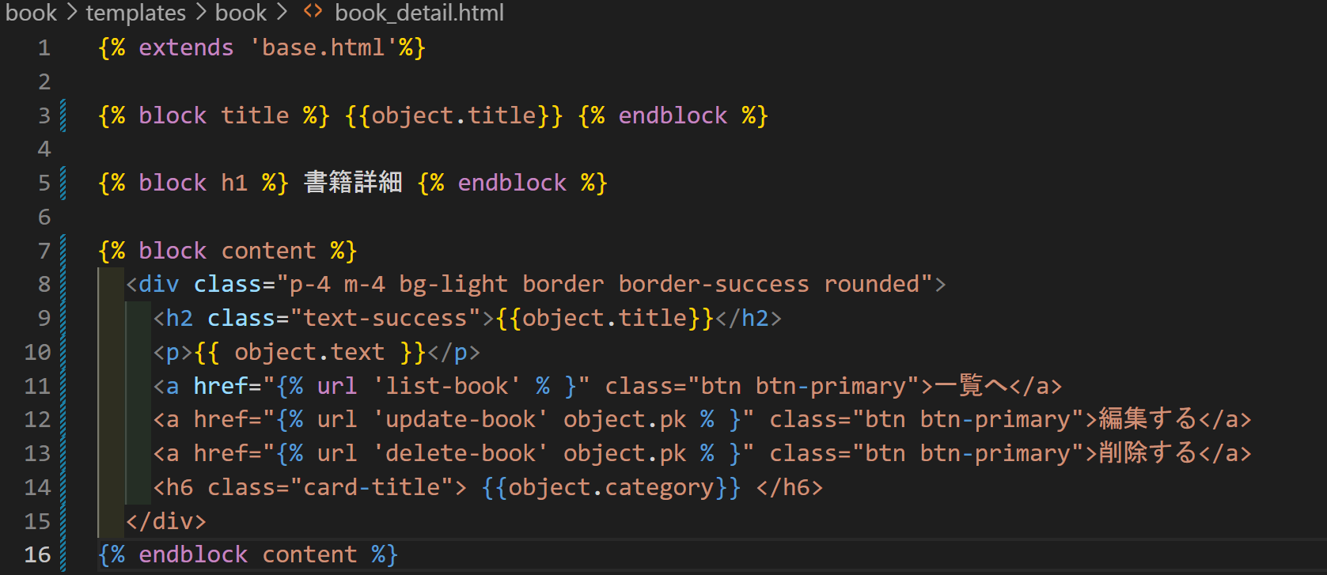Click the 'update-book' URL name
Screen dimensions: 1327x575
(x=461, y=420)
